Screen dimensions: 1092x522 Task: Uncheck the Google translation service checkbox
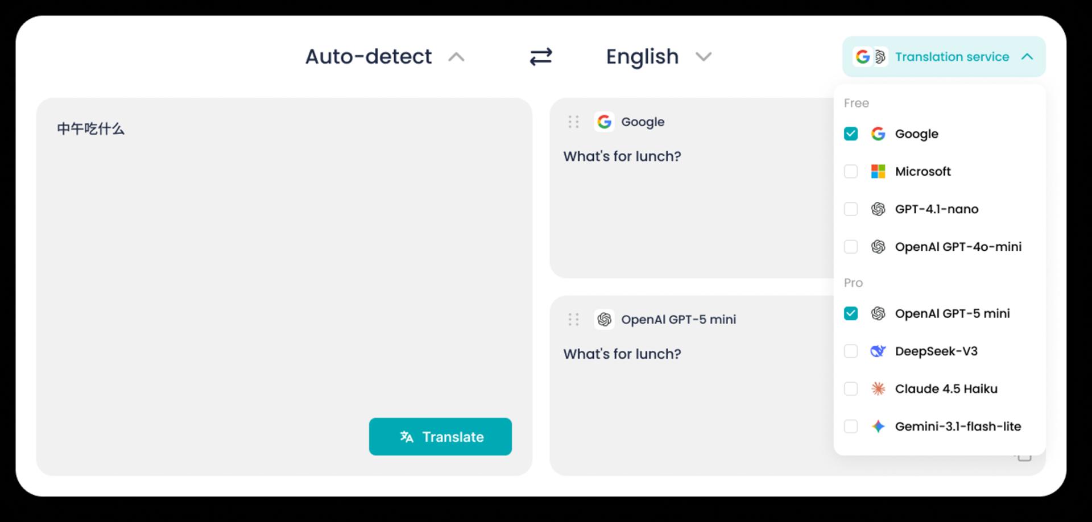(851, 134)
